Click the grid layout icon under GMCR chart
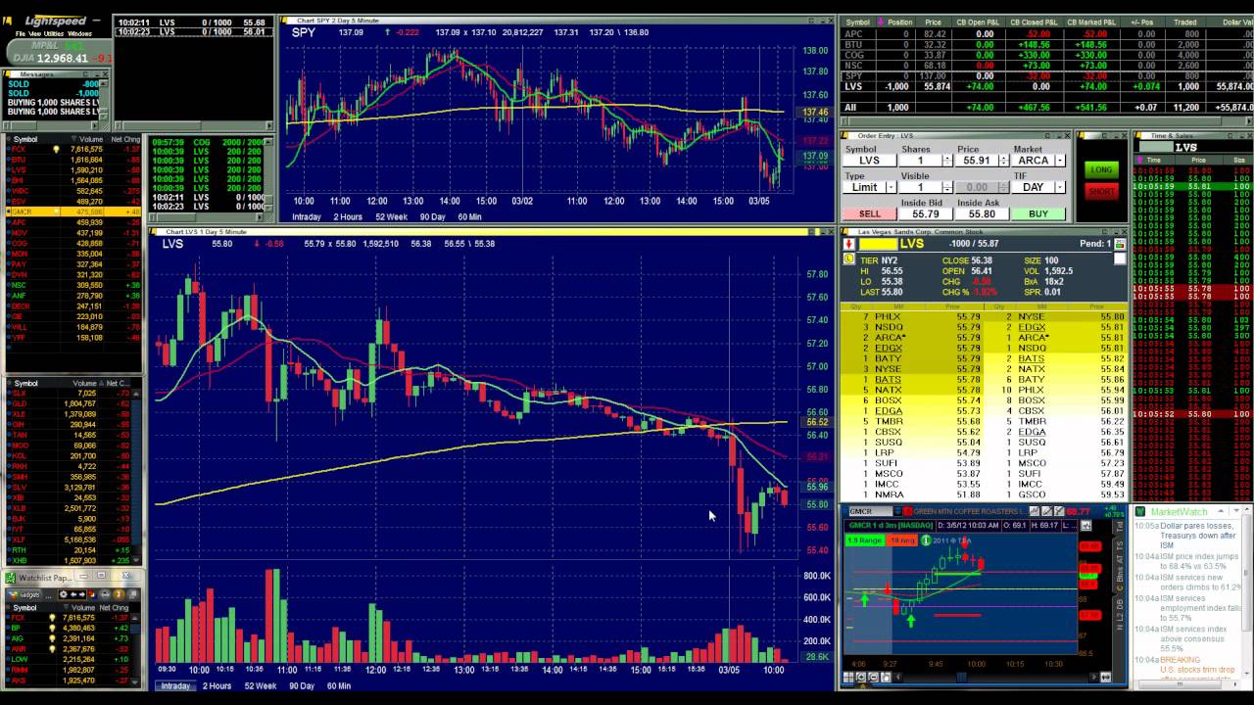1254x705 pixels. [848, 677]
